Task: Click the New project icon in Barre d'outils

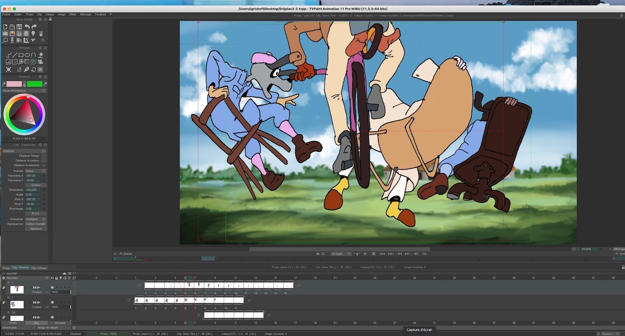Action: click(x=5, y=27)
